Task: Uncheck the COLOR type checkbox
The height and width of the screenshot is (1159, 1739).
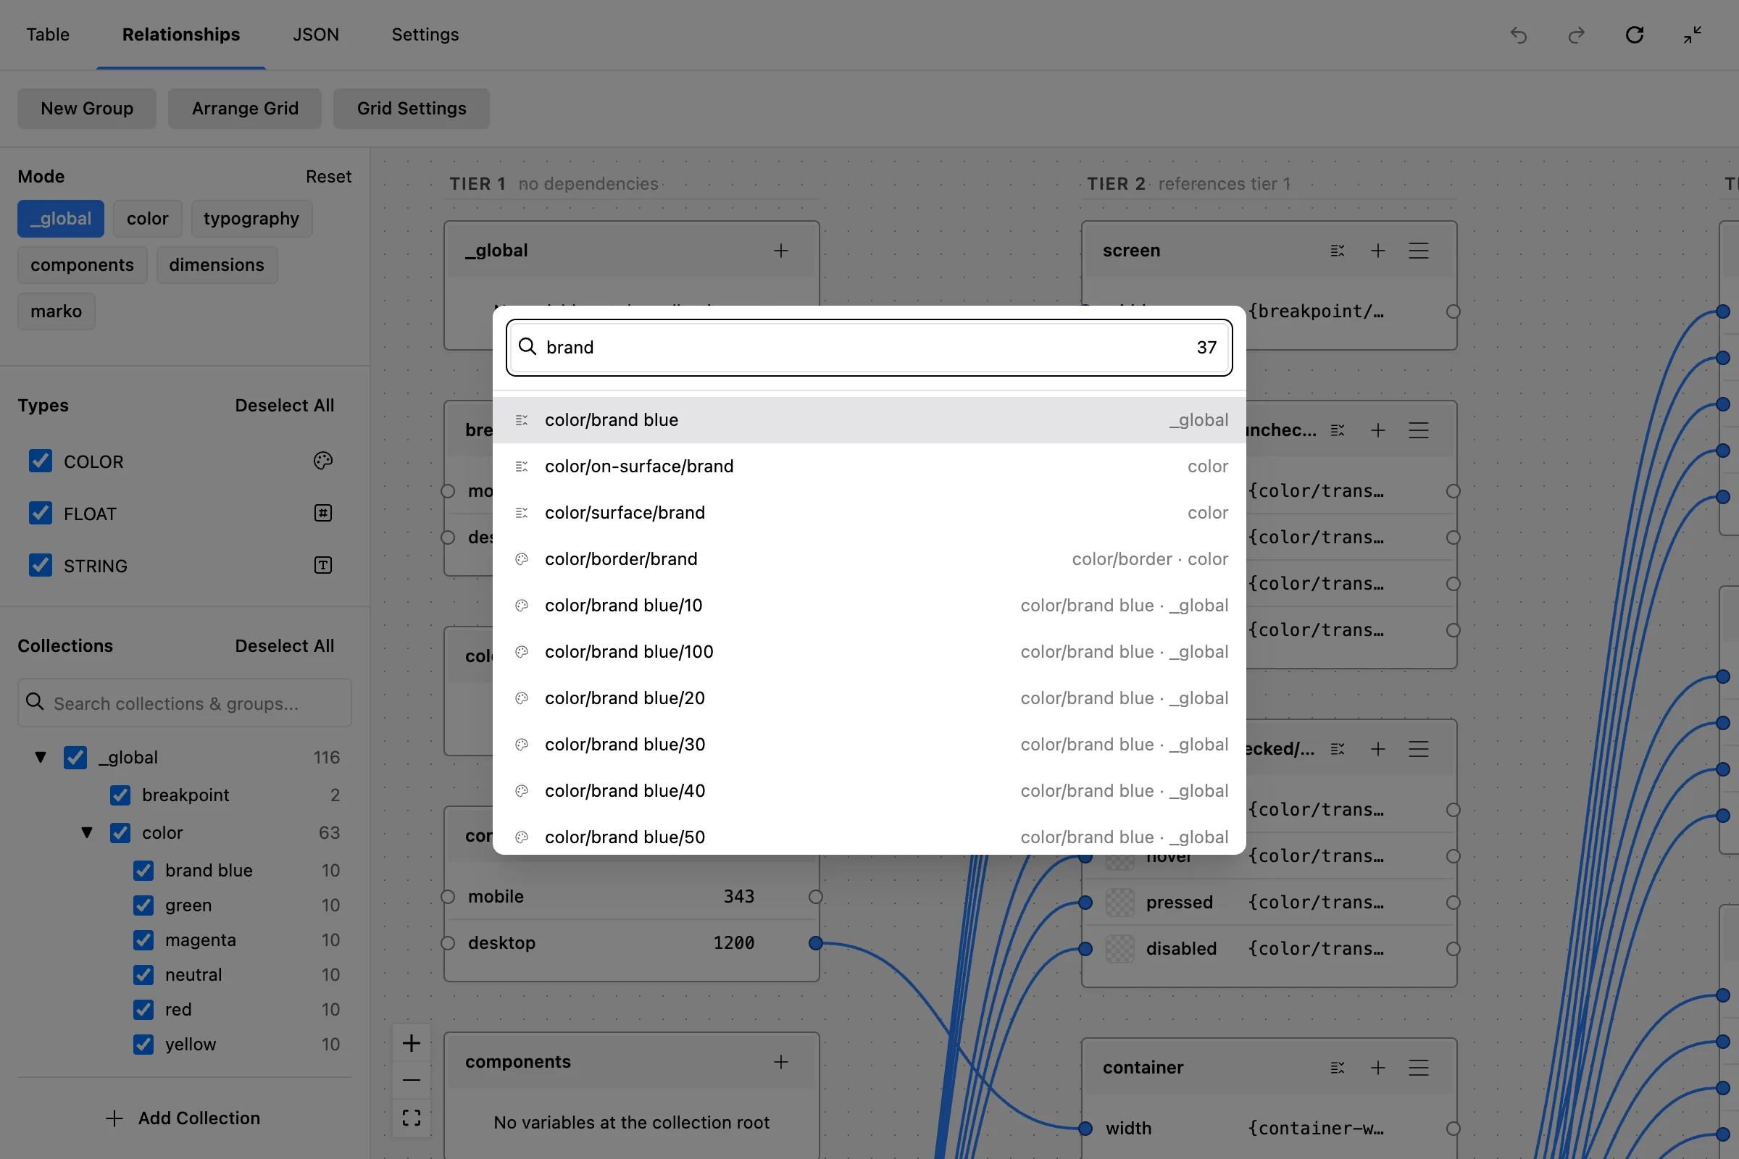Action: click(41, 461)
